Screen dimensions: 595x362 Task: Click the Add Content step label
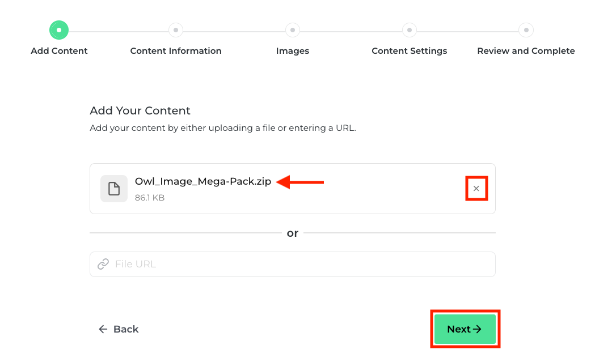[x=59, y=51]
